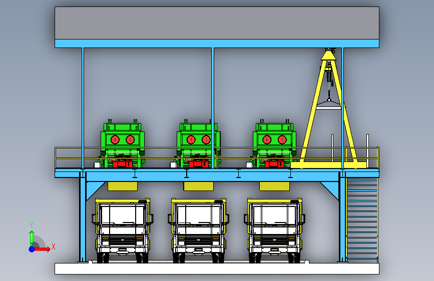The height and width of the screenshot is (281, 434).
Task: Click the red X axis of the orientation triad
Action: pyautogui.click(x=42, y=249)
